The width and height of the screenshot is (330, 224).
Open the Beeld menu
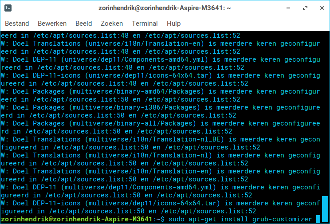click(83, 24)
